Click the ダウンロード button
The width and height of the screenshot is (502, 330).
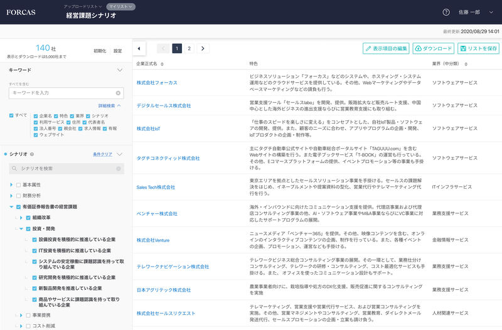point(434,48)
